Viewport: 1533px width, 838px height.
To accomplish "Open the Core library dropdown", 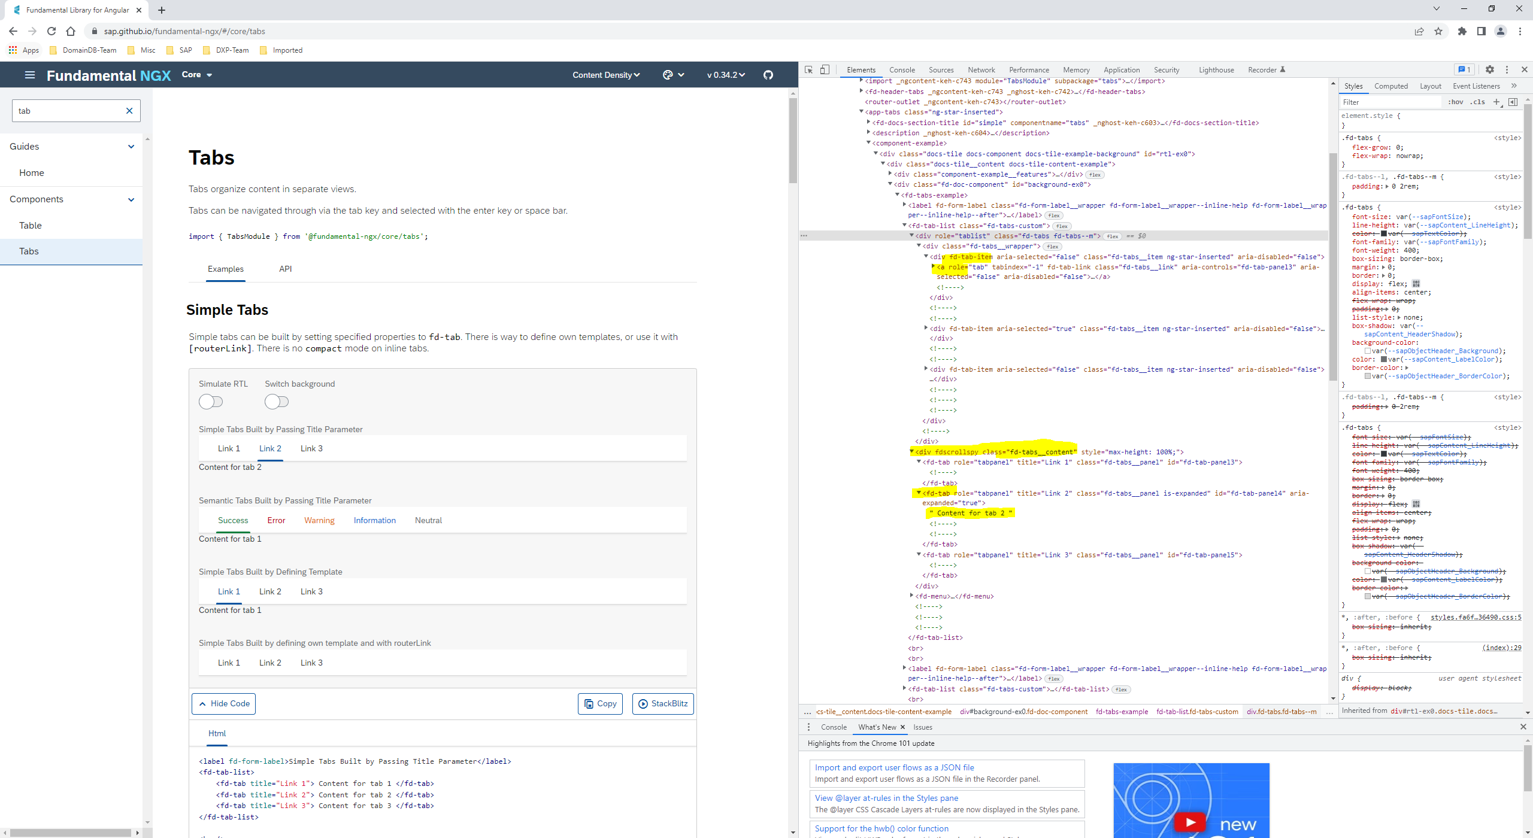I will 197,75.
